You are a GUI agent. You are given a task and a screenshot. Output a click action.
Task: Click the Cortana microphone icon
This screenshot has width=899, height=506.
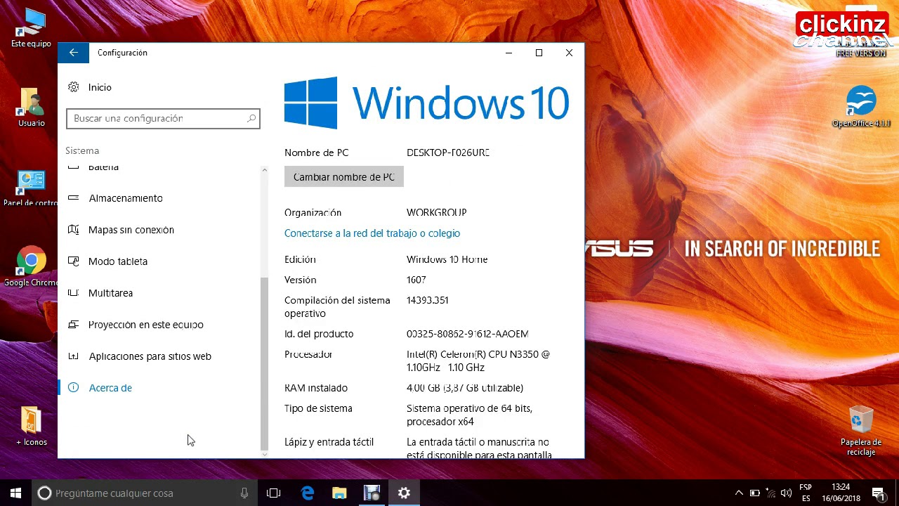244,493
